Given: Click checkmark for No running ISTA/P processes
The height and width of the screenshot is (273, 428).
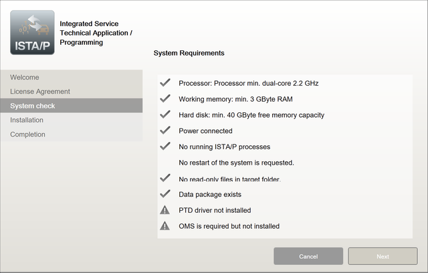Looking at the screenshot, I should [165, 147].
